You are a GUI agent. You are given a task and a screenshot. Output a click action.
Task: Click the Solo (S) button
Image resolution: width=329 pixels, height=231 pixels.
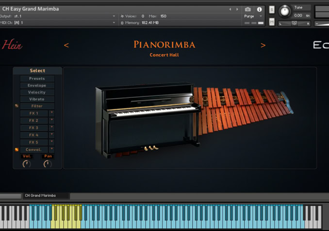pyautogui.click(x=272, y=10)
